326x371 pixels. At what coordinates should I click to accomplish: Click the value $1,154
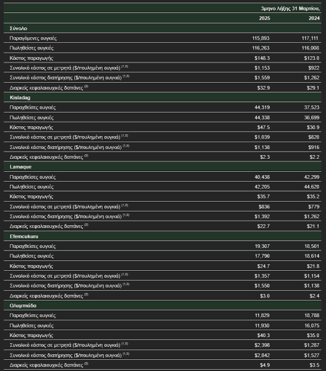tap(312, 276)
